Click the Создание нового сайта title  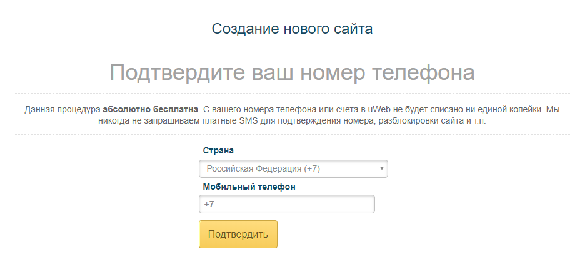point(292,29)
